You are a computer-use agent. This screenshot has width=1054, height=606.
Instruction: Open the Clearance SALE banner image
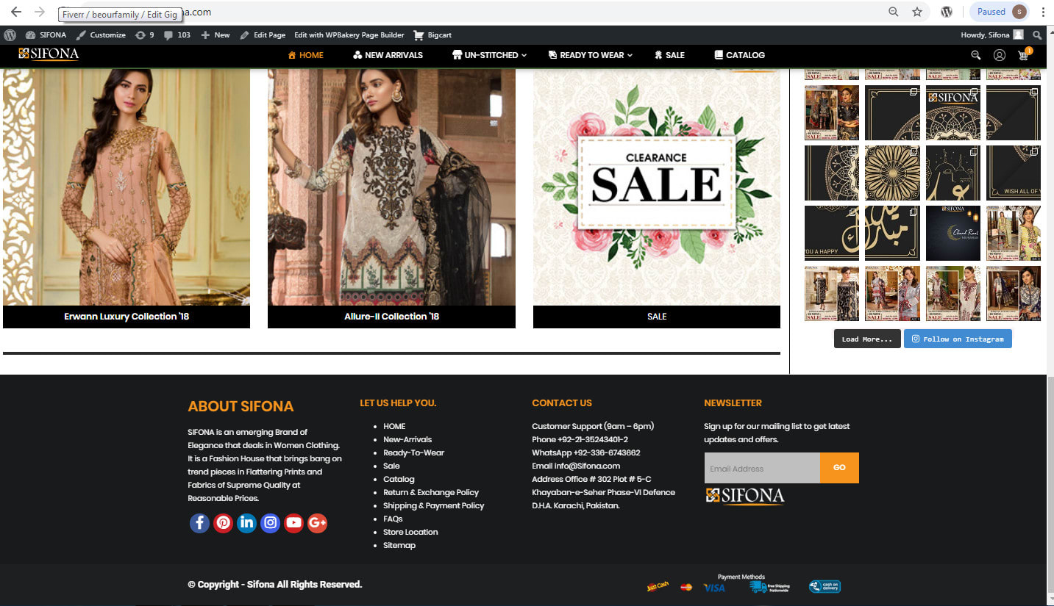tap(657, 187)
